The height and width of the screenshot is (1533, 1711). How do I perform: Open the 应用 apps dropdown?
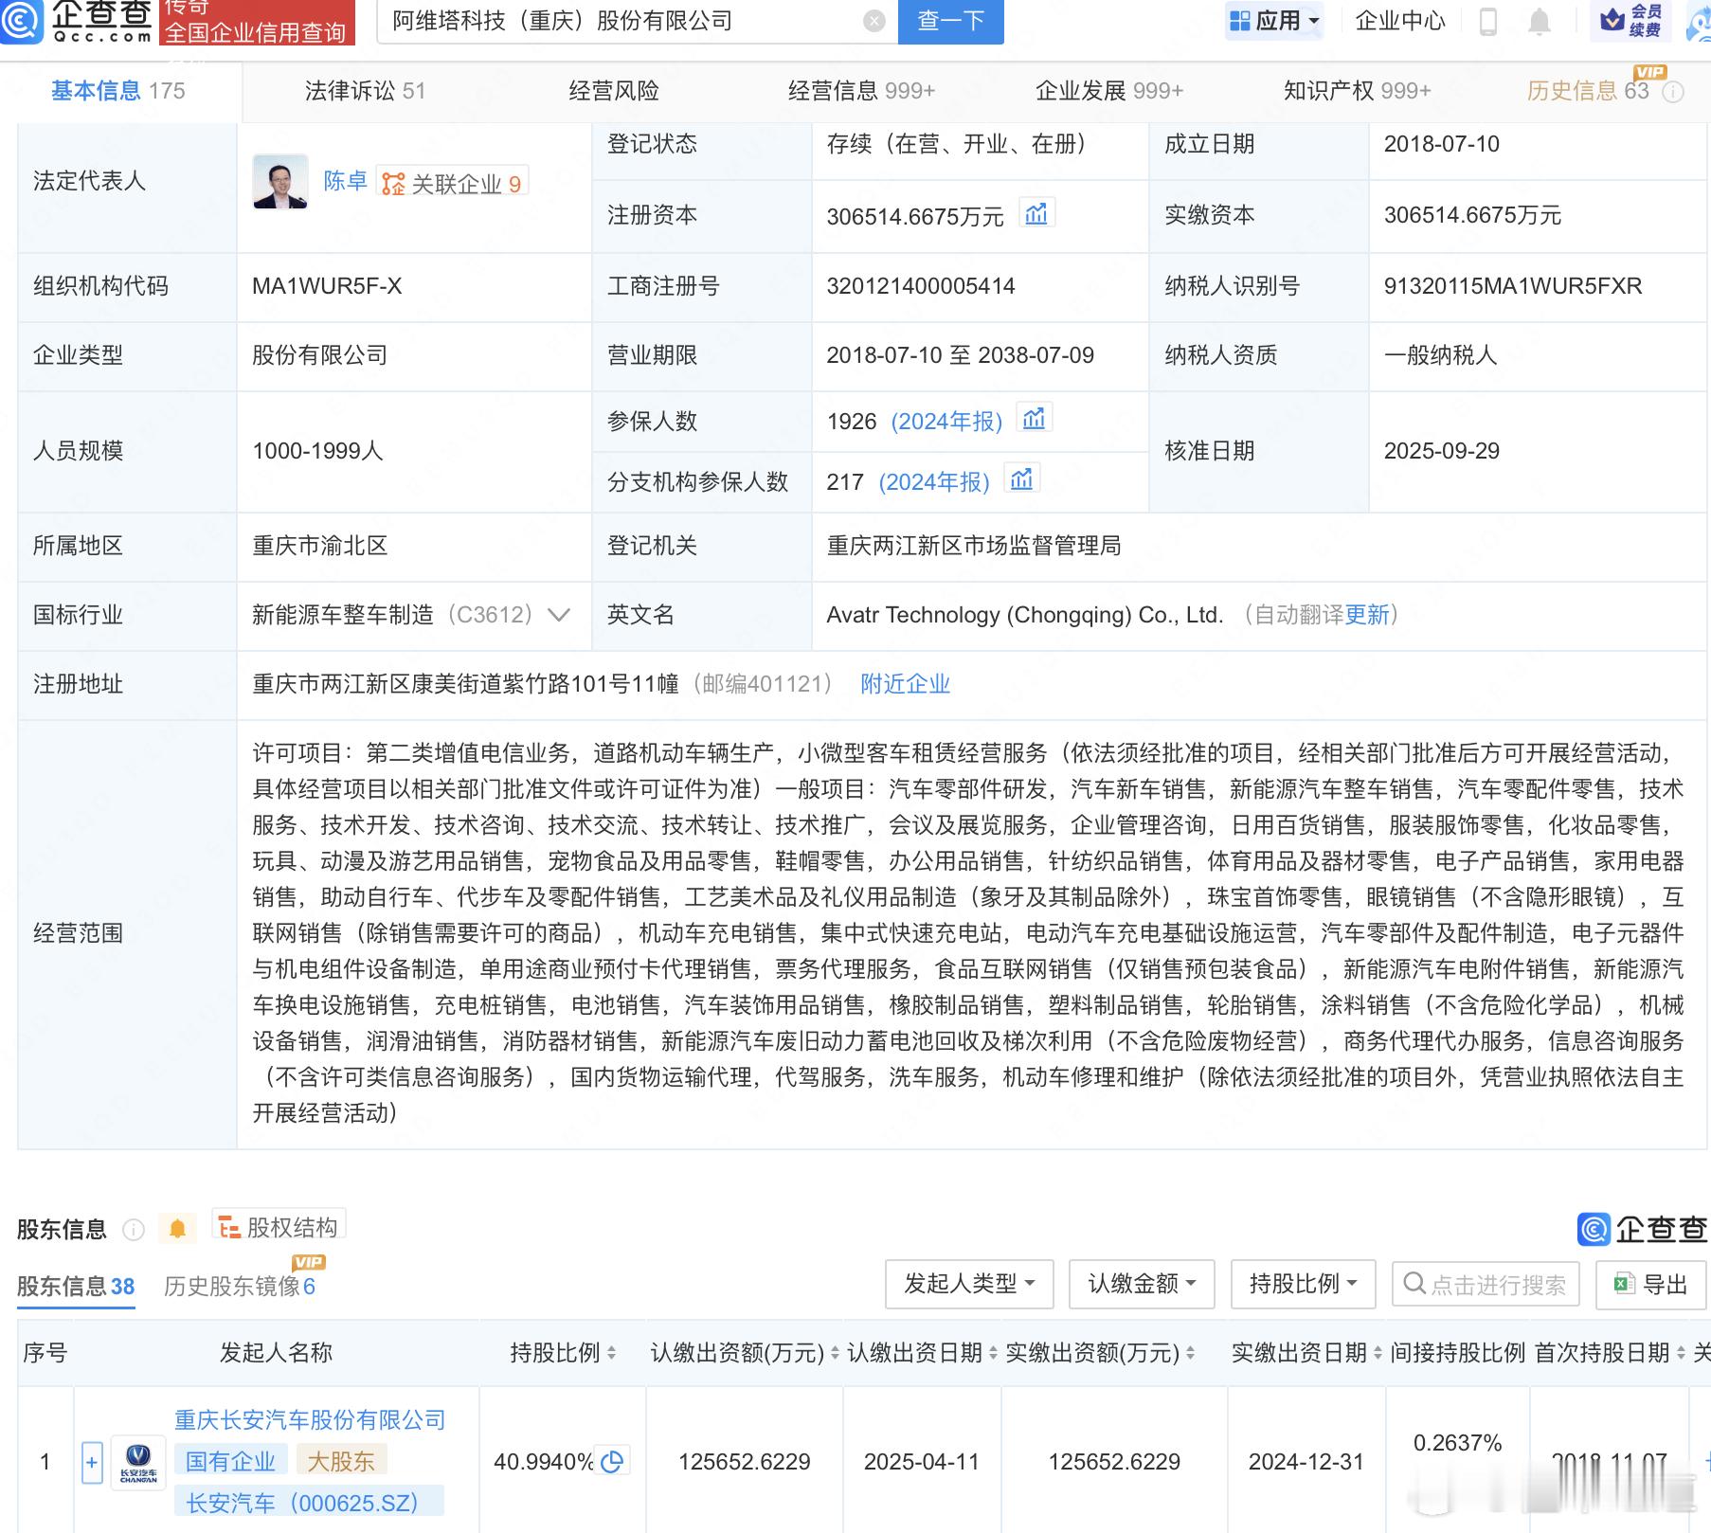pyautogui.click(x=1274, y=21)
